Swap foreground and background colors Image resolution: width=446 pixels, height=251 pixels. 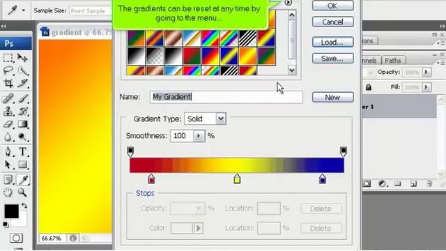[24, 206]
